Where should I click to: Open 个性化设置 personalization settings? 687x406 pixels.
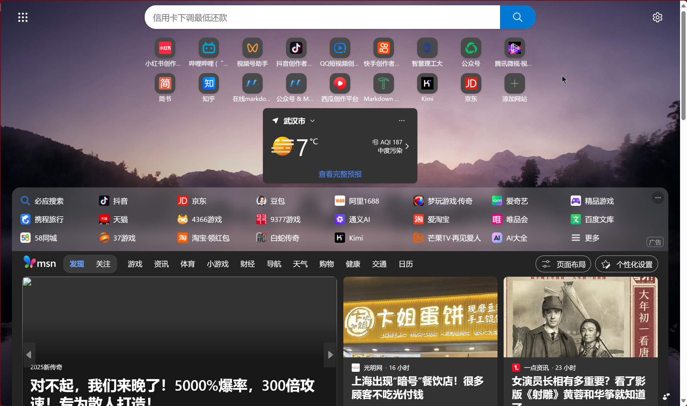pos(626,264)
